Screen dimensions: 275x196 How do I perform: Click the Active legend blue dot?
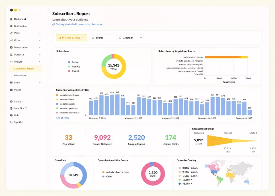pos(69,62)
